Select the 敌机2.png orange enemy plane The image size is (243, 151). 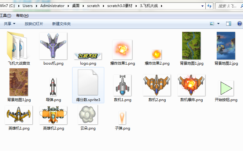coord(157,85)
